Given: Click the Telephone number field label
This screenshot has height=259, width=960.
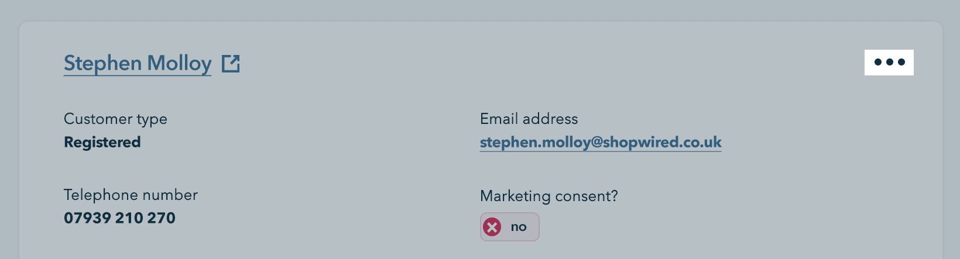Looking at the screenshot, I should pyautogui.click(x=131, y=195).
